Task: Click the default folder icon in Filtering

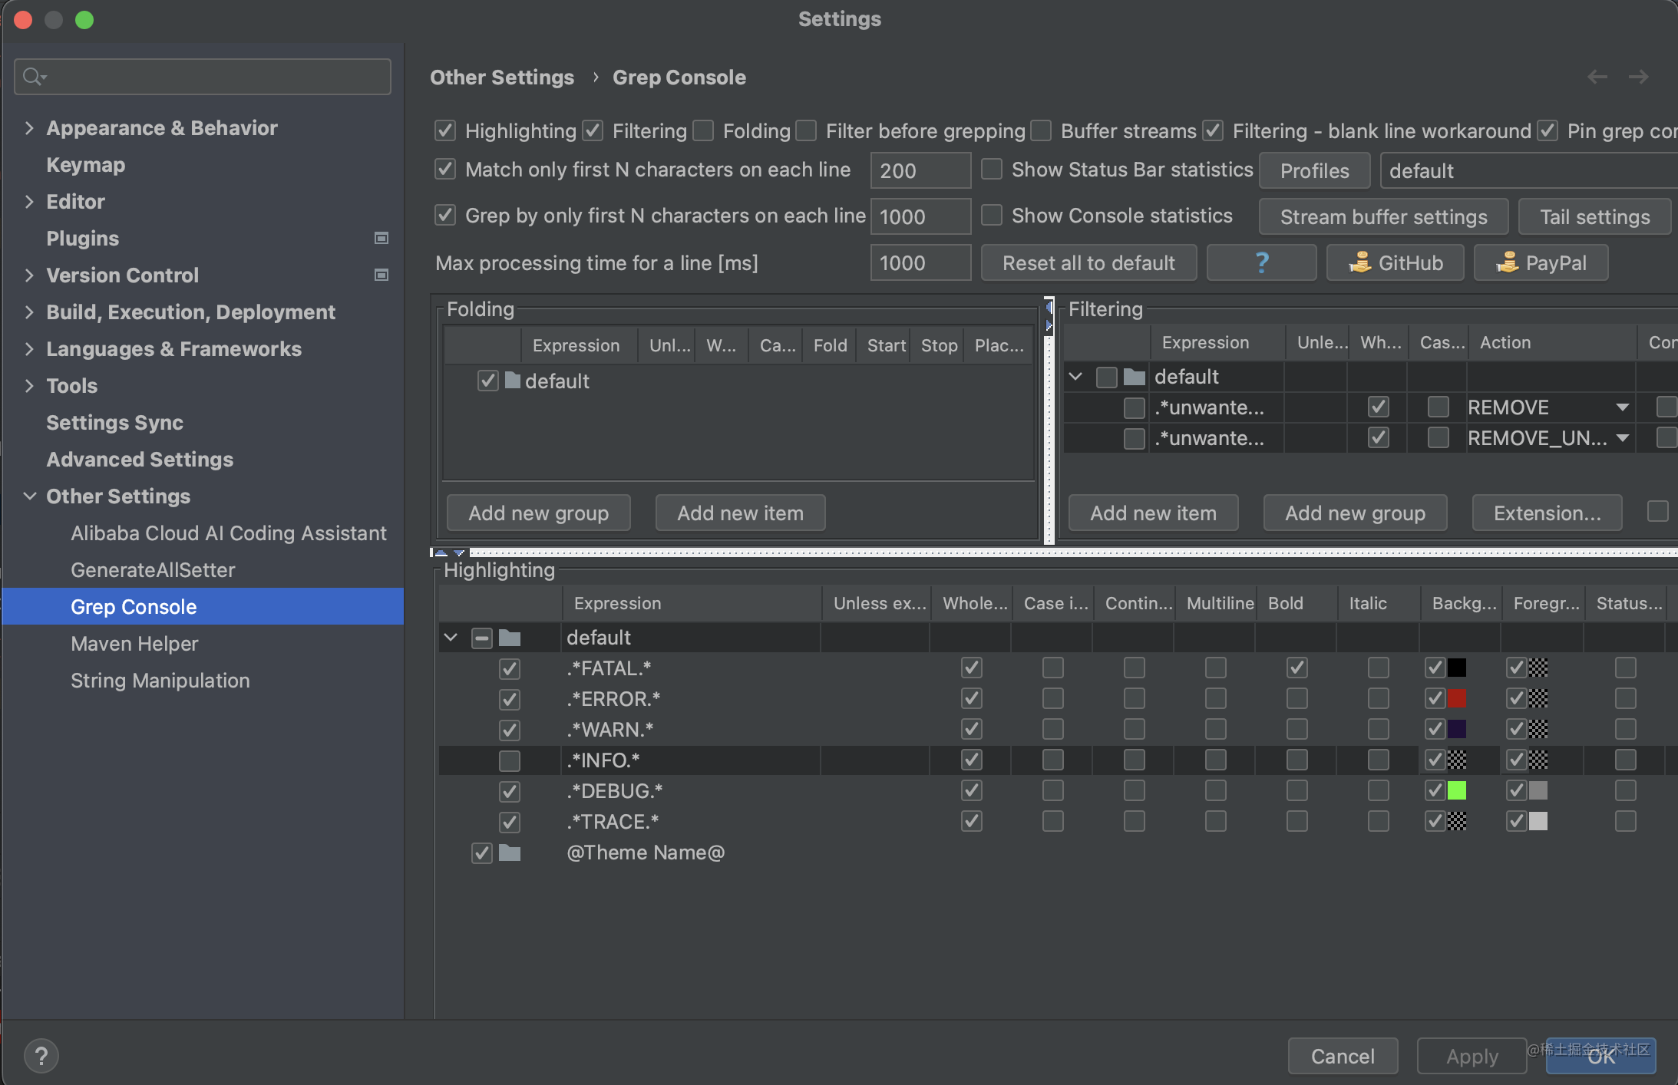Action: (1134, 377)
